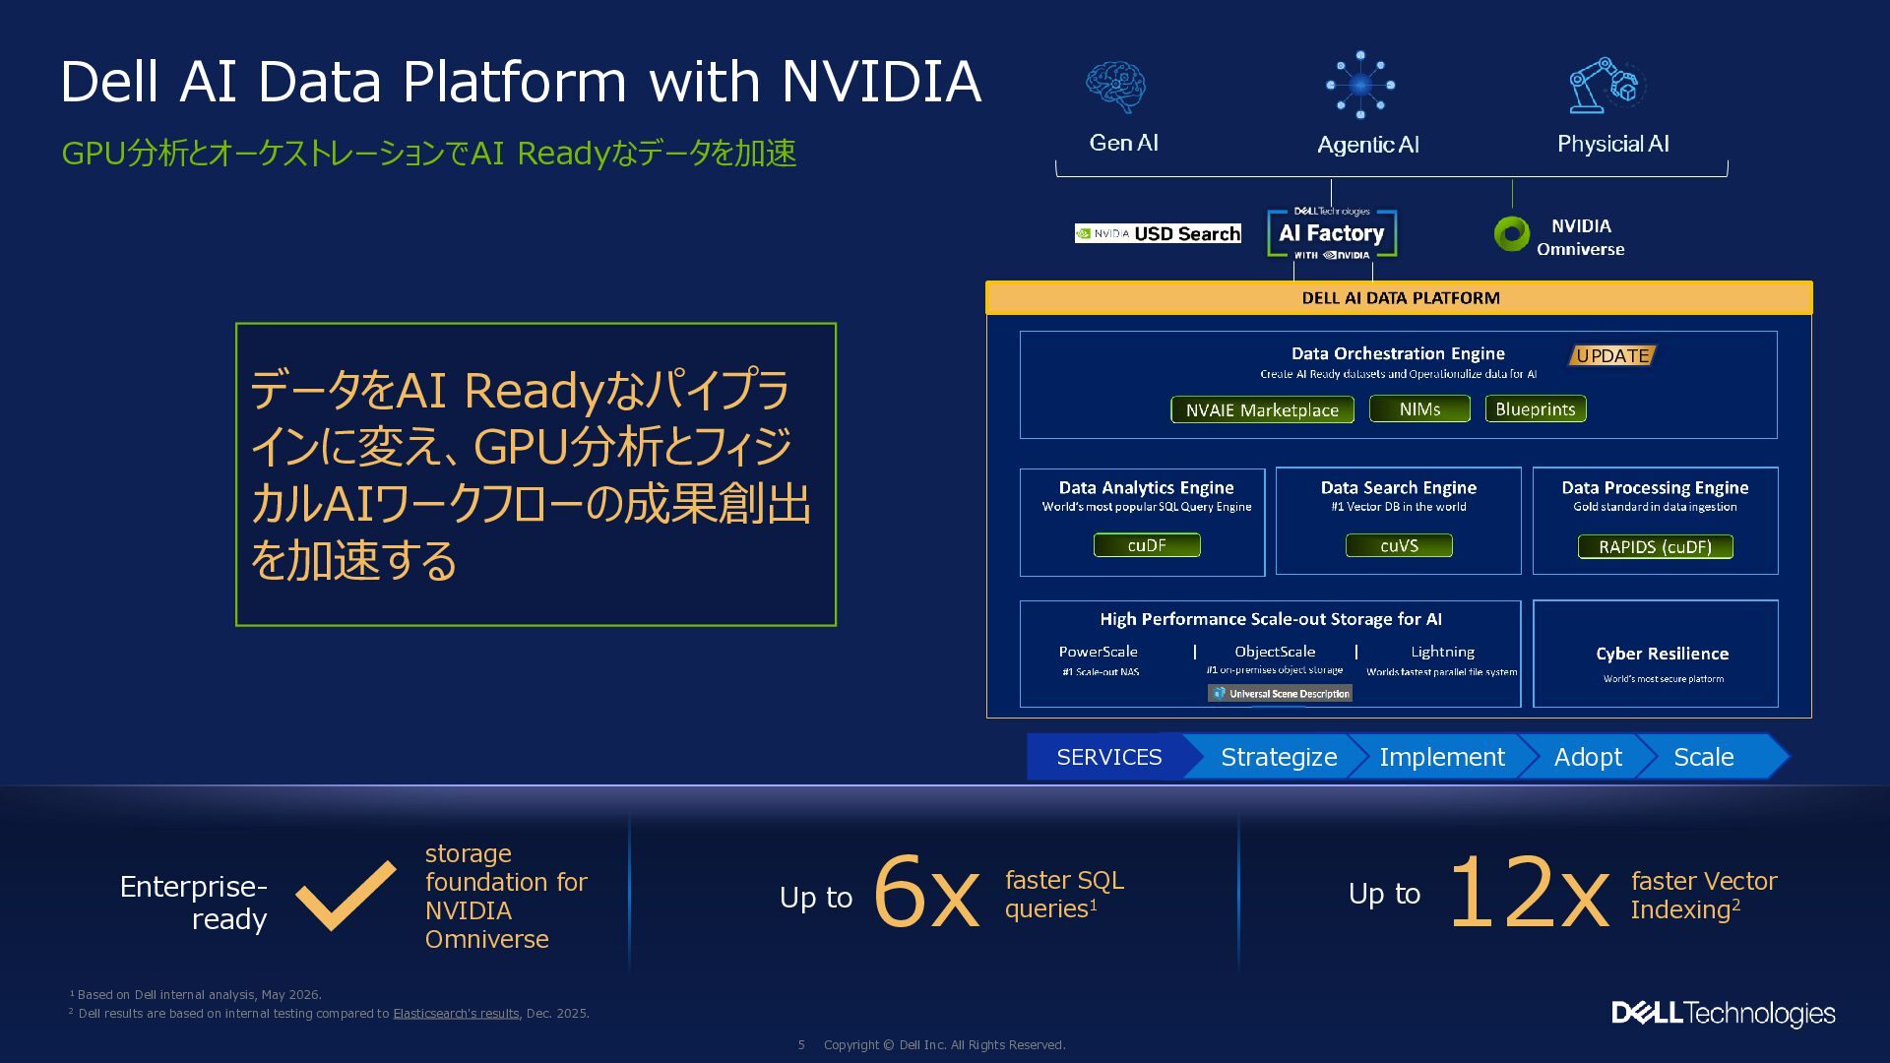Click the footnote about Dell internal analysis, May 2026
The height and width of the screenshot is (1063, 1890).
pos(196,994)
